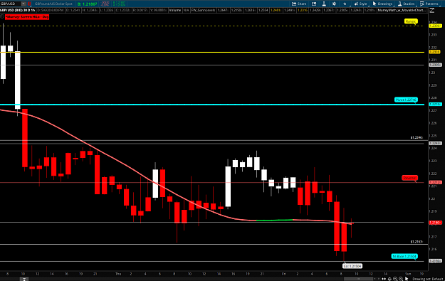The image size is (445, 281).
Task: Click the $1.2163 level label on chart
Action: [417, 242]
